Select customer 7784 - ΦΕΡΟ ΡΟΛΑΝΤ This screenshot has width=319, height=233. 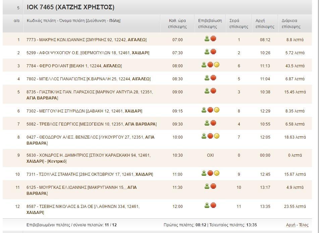pos(74,66)
